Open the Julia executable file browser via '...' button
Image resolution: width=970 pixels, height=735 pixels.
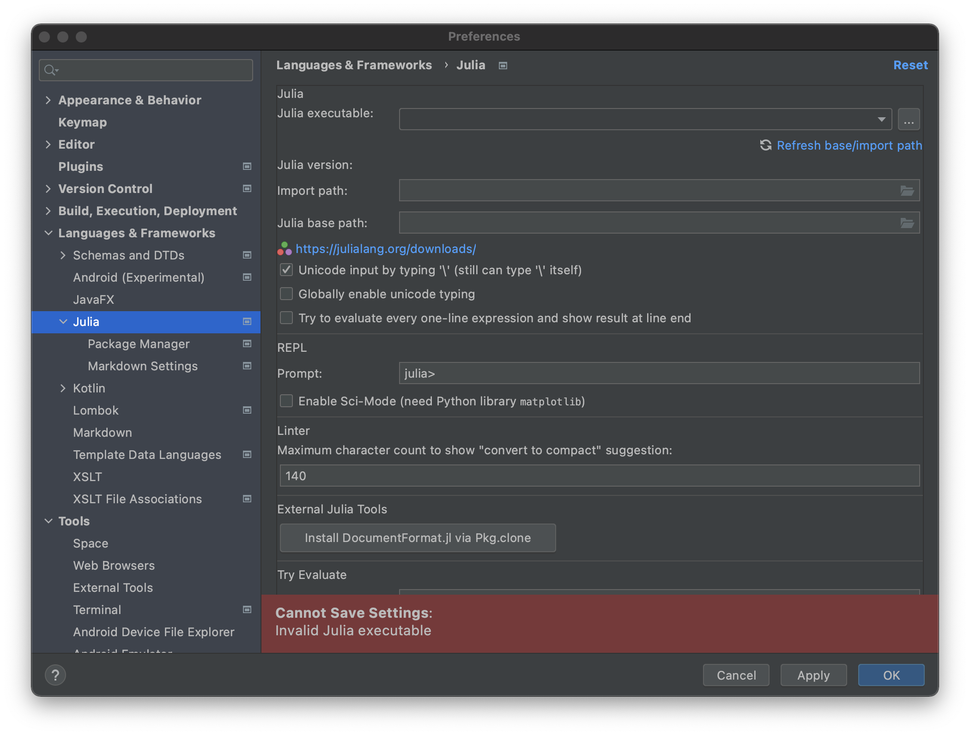pos(908,119)
